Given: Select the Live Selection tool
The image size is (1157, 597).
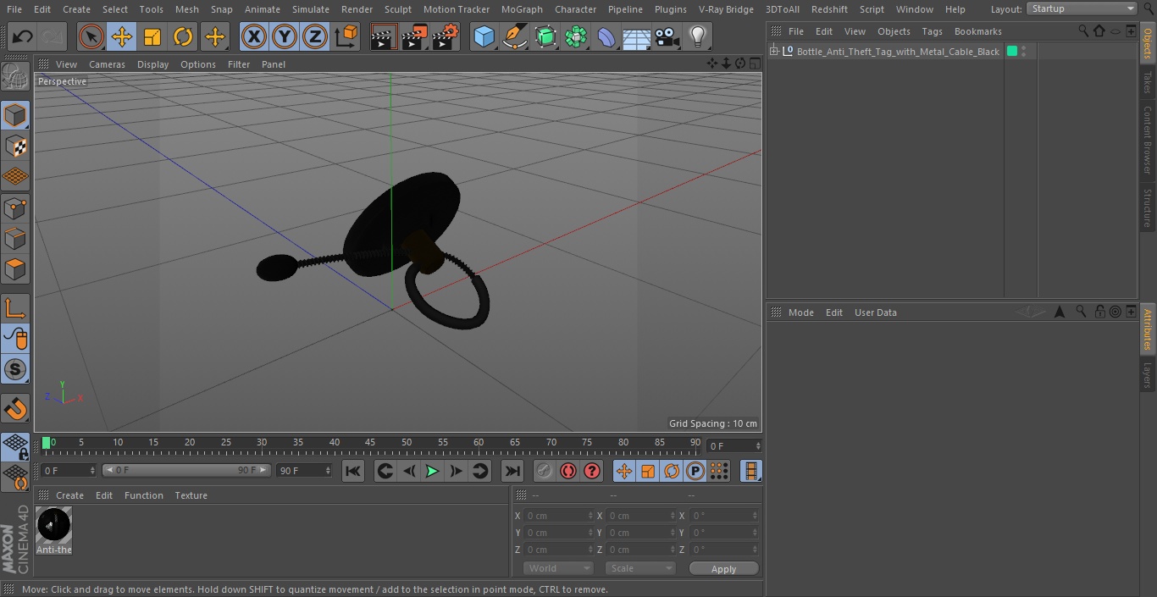Looking at the screenshot, I should pos(91,36).
